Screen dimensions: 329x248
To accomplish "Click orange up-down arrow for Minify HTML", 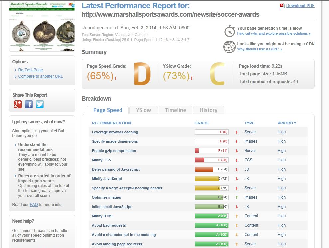I will 237,216.
